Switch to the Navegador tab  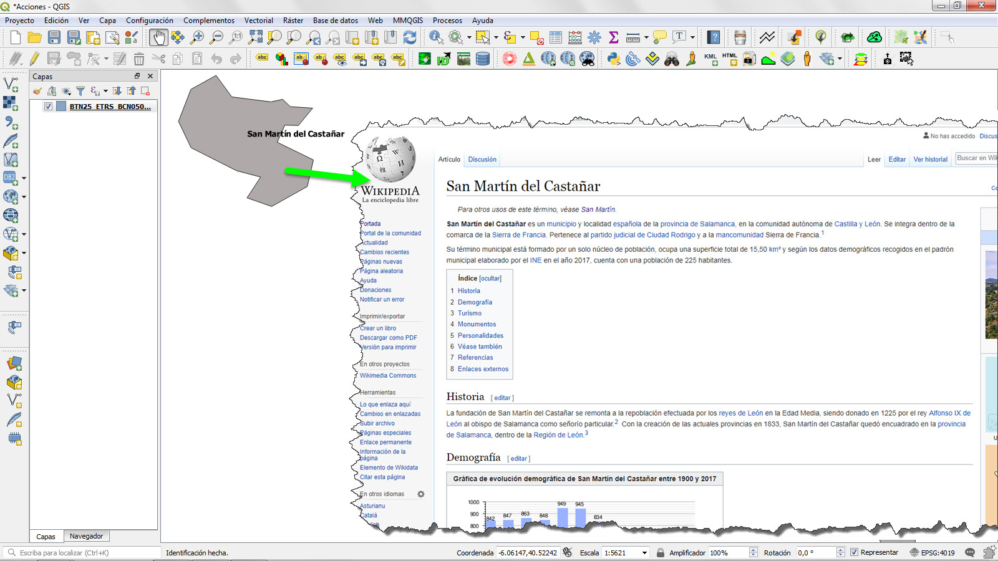click(86, 536)
